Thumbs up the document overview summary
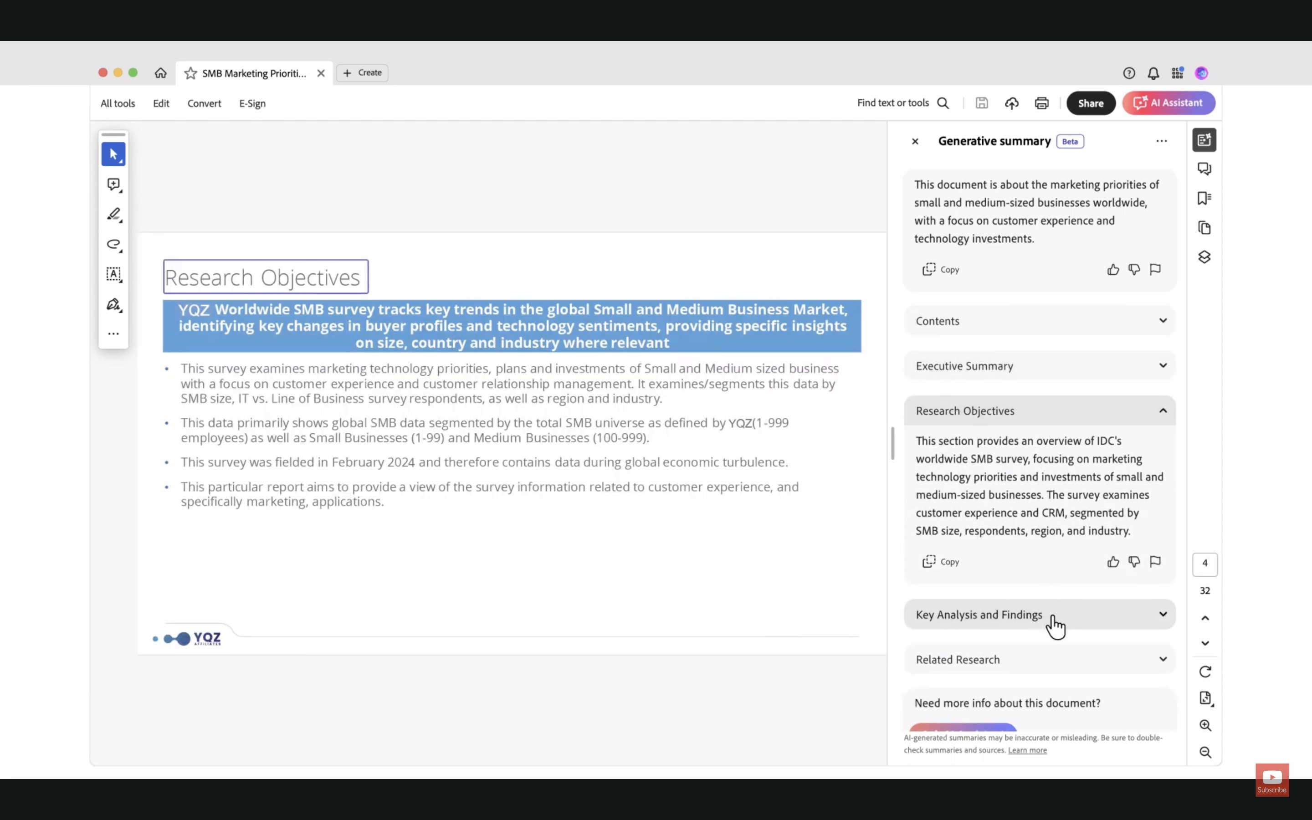Viewport: 1312px width, 820px height. click(x=1113, y=270)
